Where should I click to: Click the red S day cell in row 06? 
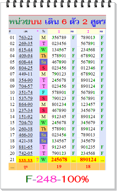(44, 68)
